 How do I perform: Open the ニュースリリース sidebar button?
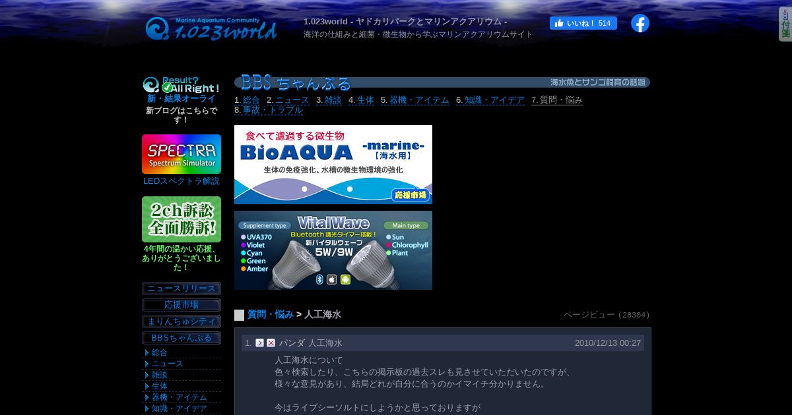(181, 289)
